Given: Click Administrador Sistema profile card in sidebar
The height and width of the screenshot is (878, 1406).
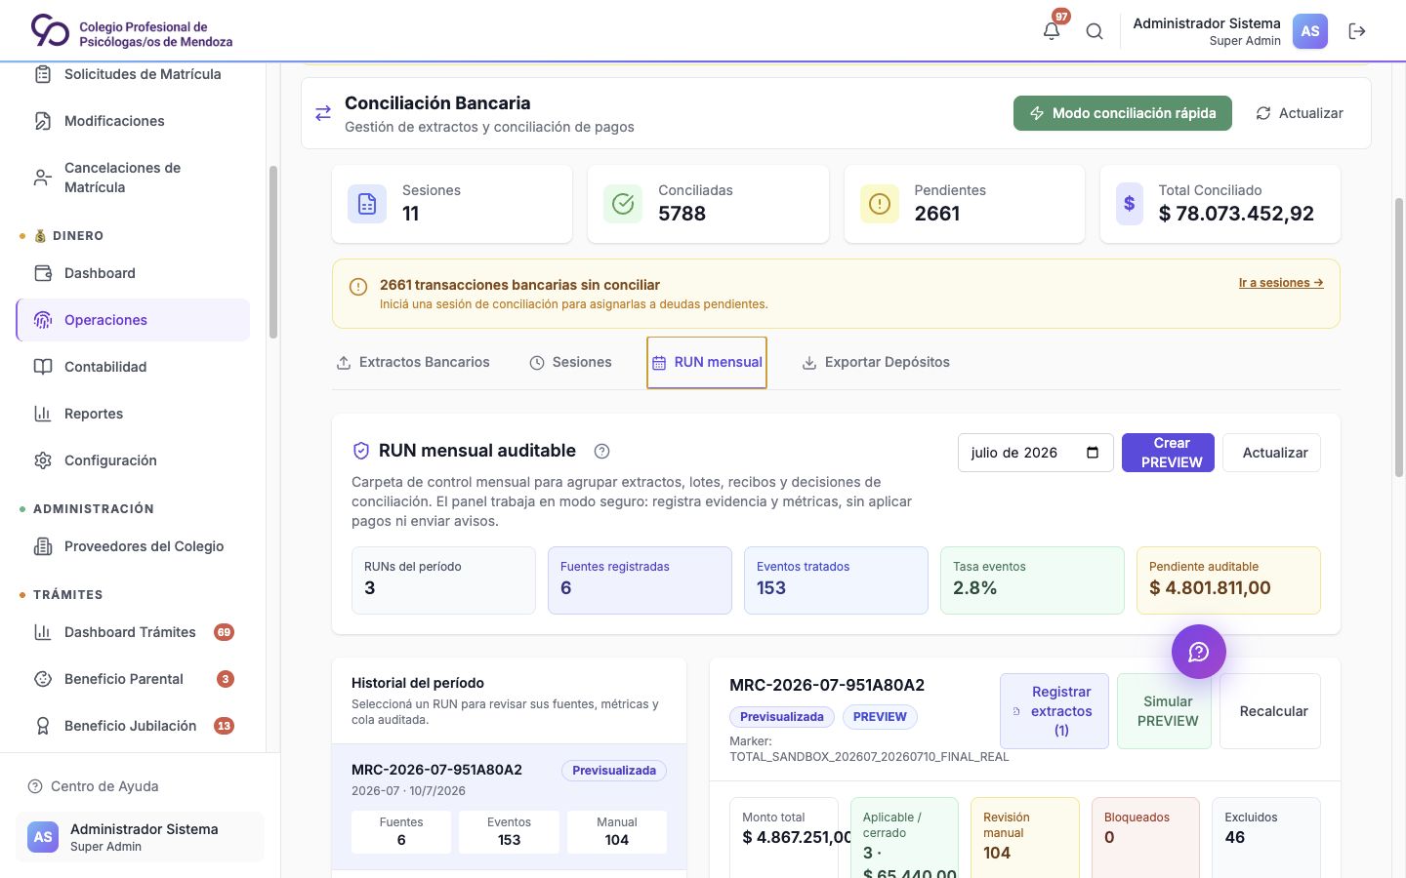Looking at the screenshot, I should pyautogui.click(x=140, y=837).
